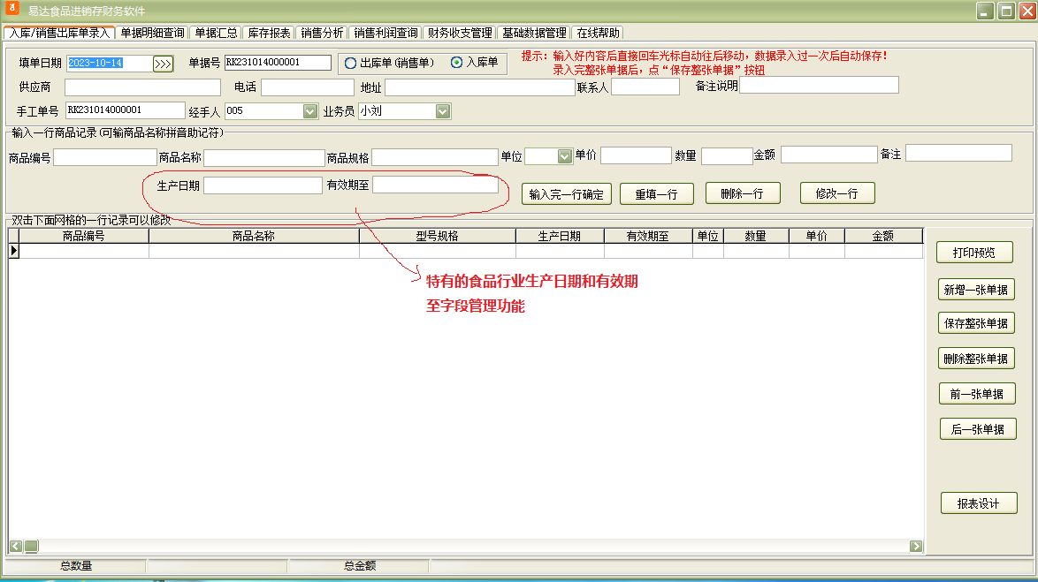Click the 单据号 input field
The image size is (1038, 582).
coord(278,62)
